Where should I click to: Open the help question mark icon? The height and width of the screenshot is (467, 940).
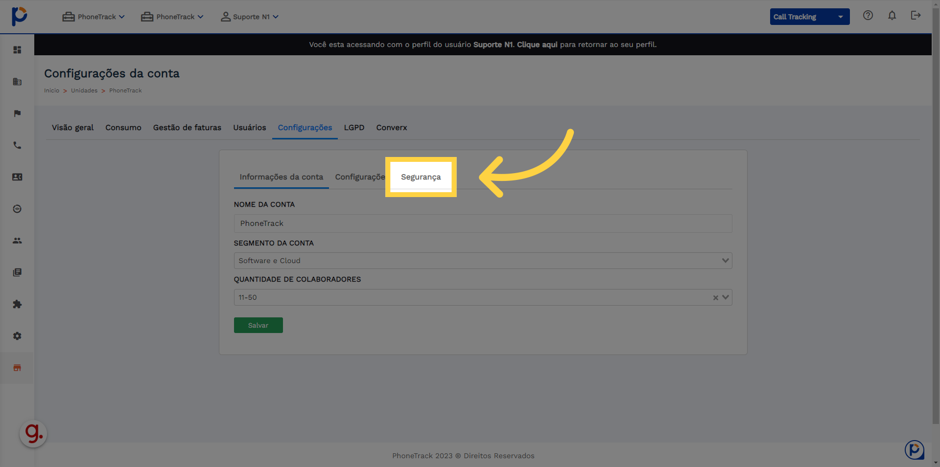868,15
